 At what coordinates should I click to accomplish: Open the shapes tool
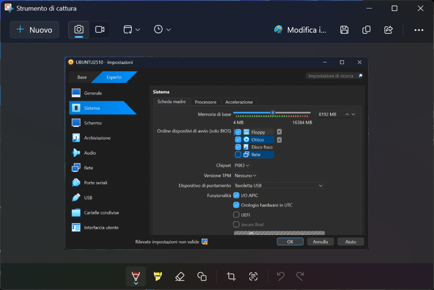(202, 276)
